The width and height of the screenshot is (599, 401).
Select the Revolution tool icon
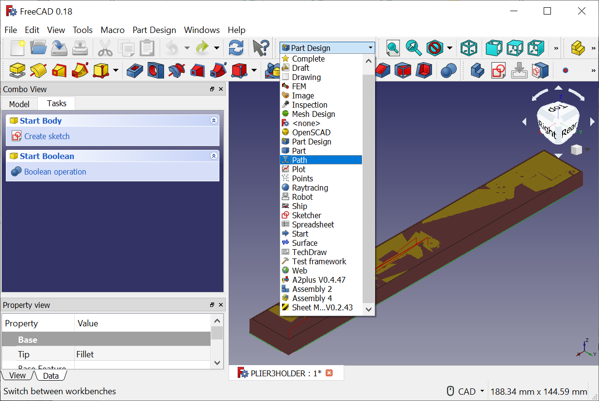(38, 71)
